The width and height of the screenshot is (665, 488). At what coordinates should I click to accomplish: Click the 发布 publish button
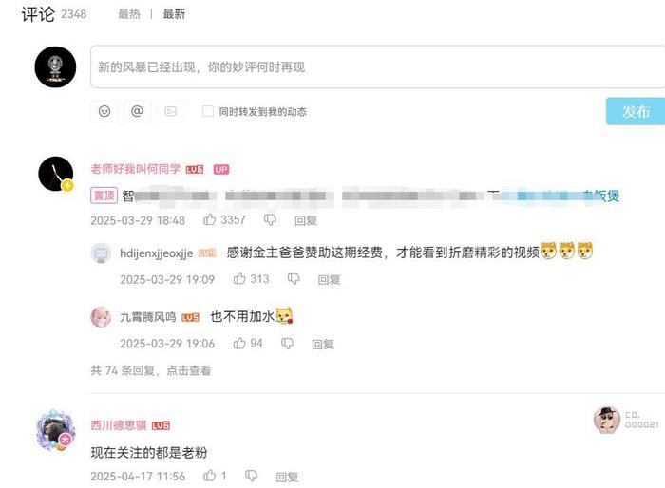click(636, 111)
